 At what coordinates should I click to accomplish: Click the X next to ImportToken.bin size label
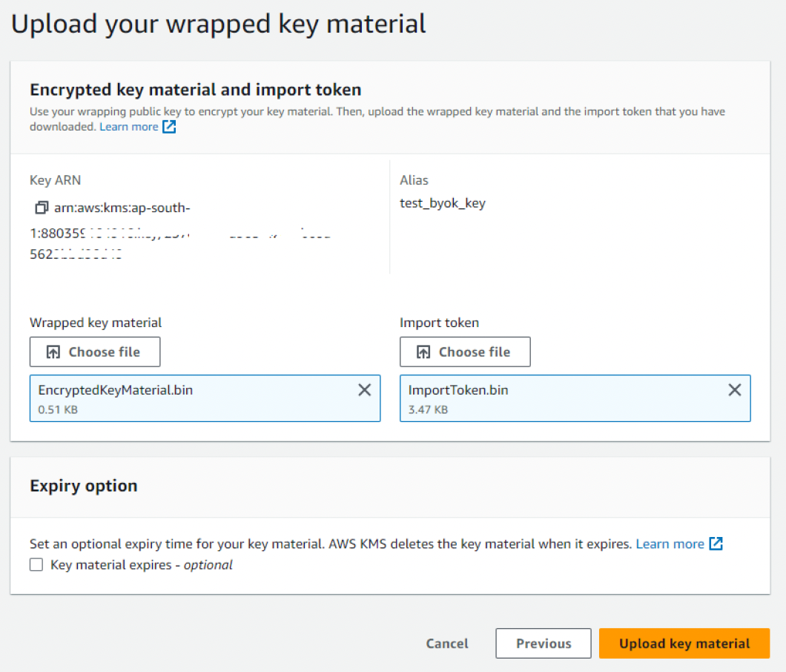coord(734,389)
